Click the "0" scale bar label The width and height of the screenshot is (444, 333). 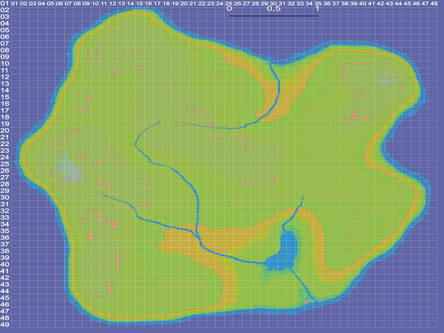click(229, 9)
